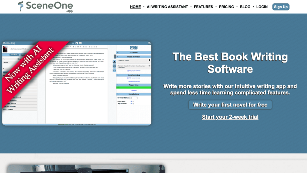Viewport: 307px width, 173px height.
Task: Click the Sign Up button
Action: click(x=281, y=7)
